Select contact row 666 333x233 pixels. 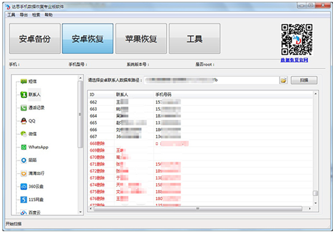(200, 129)
